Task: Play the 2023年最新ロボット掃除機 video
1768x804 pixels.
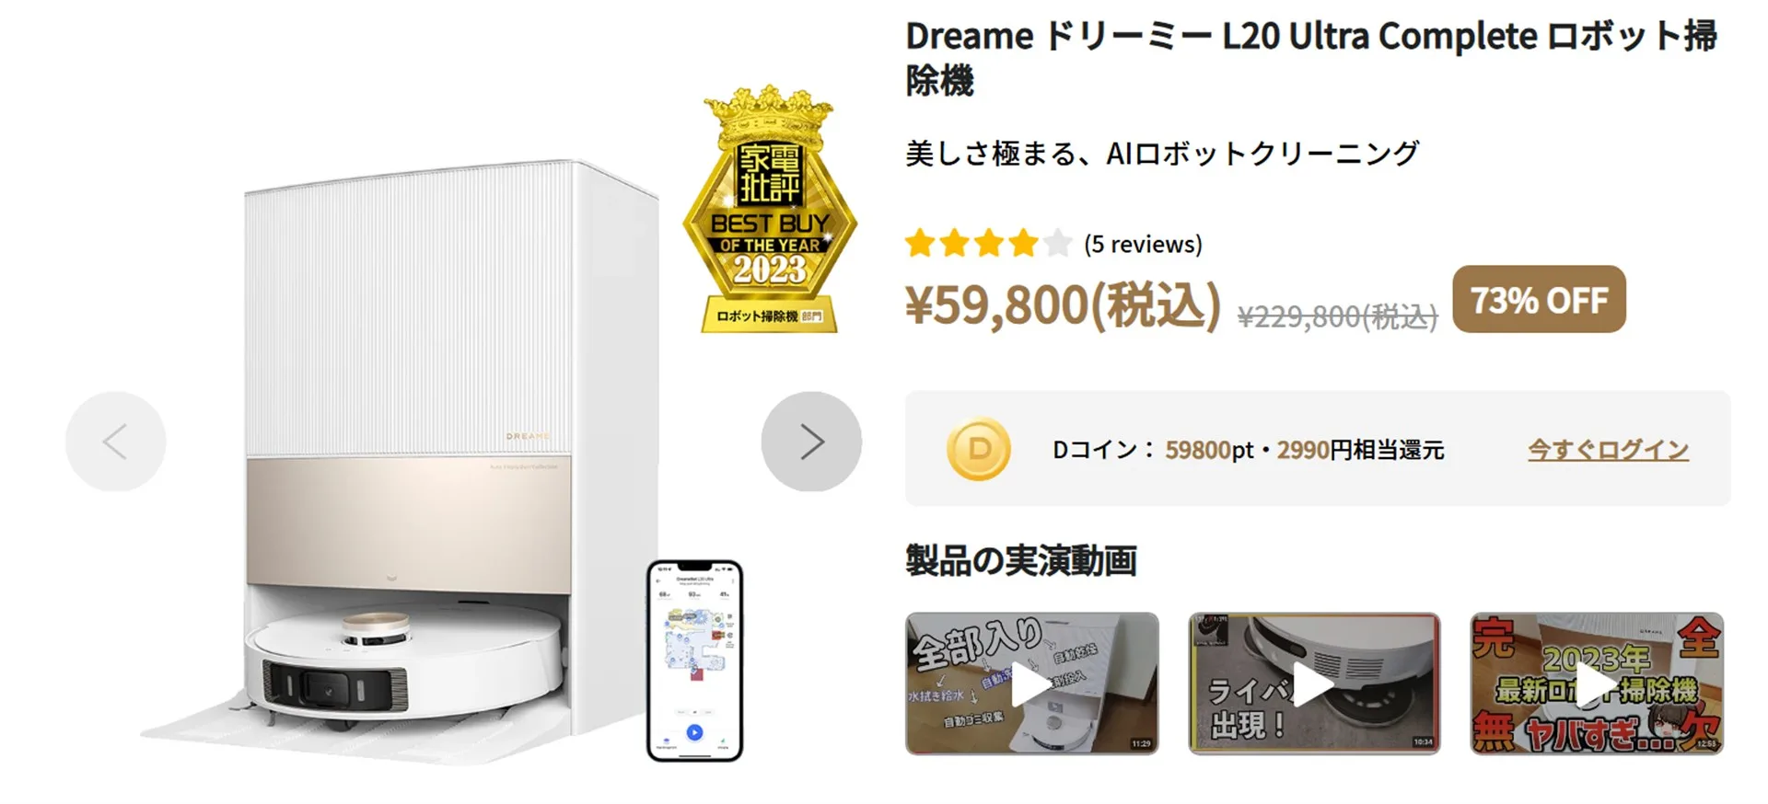Action: pos(1597,683)
